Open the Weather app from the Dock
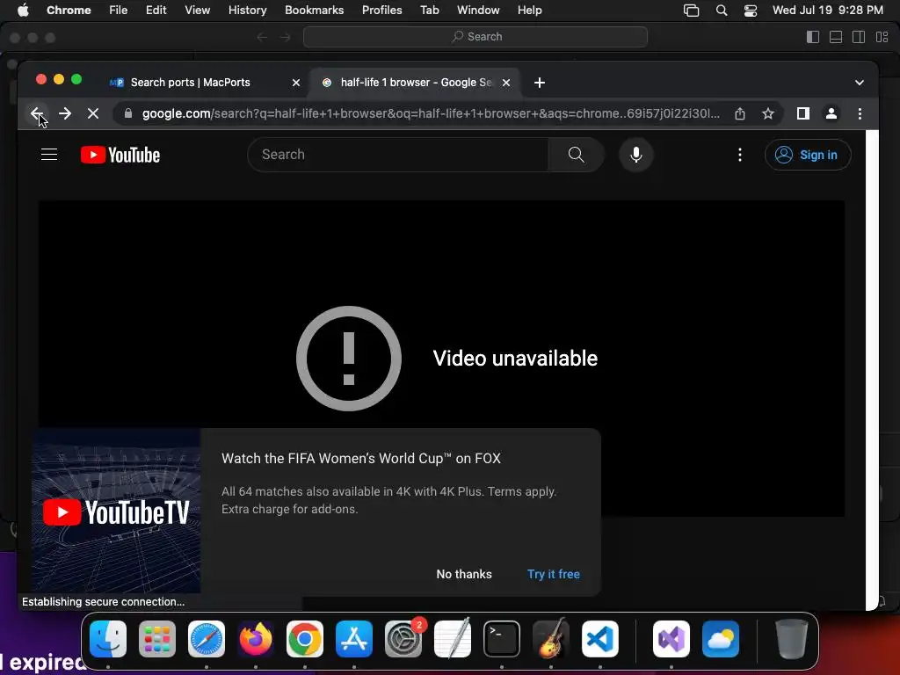Image resolution: width=900 pixels, height=675 pixels. coord(721,639)
